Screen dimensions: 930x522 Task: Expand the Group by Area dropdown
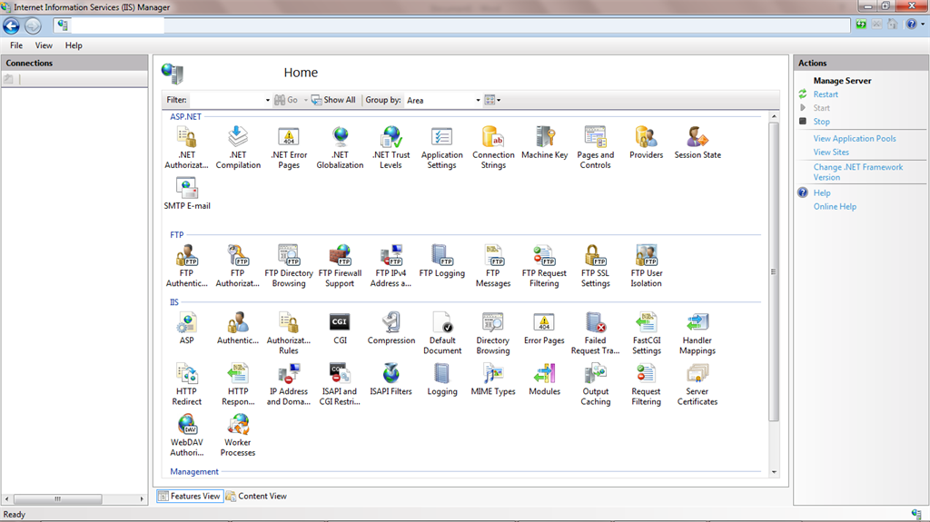pyautogui.click(x=478, y=100)
